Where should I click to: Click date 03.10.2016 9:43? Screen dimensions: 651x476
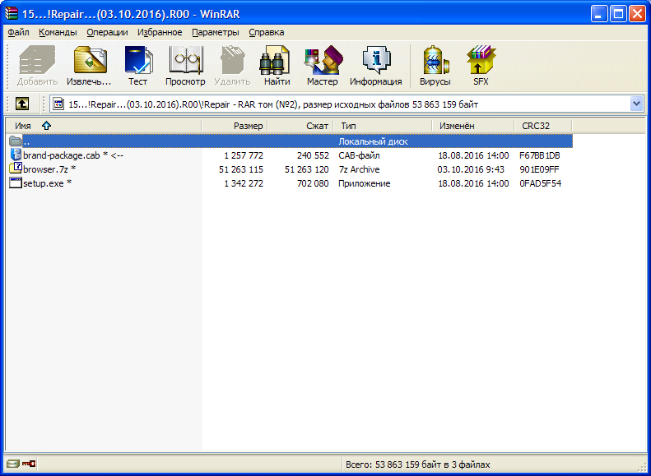471,169
